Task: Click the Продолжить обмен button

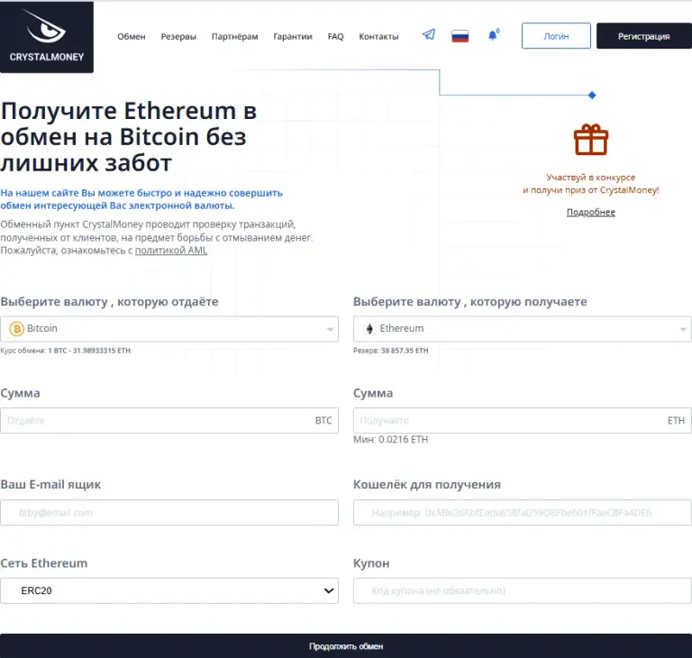Action: [x=346, y=646]
